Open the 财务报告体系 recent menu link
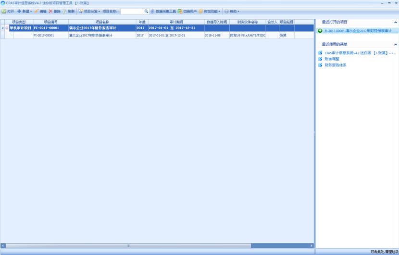 point(336,65)
